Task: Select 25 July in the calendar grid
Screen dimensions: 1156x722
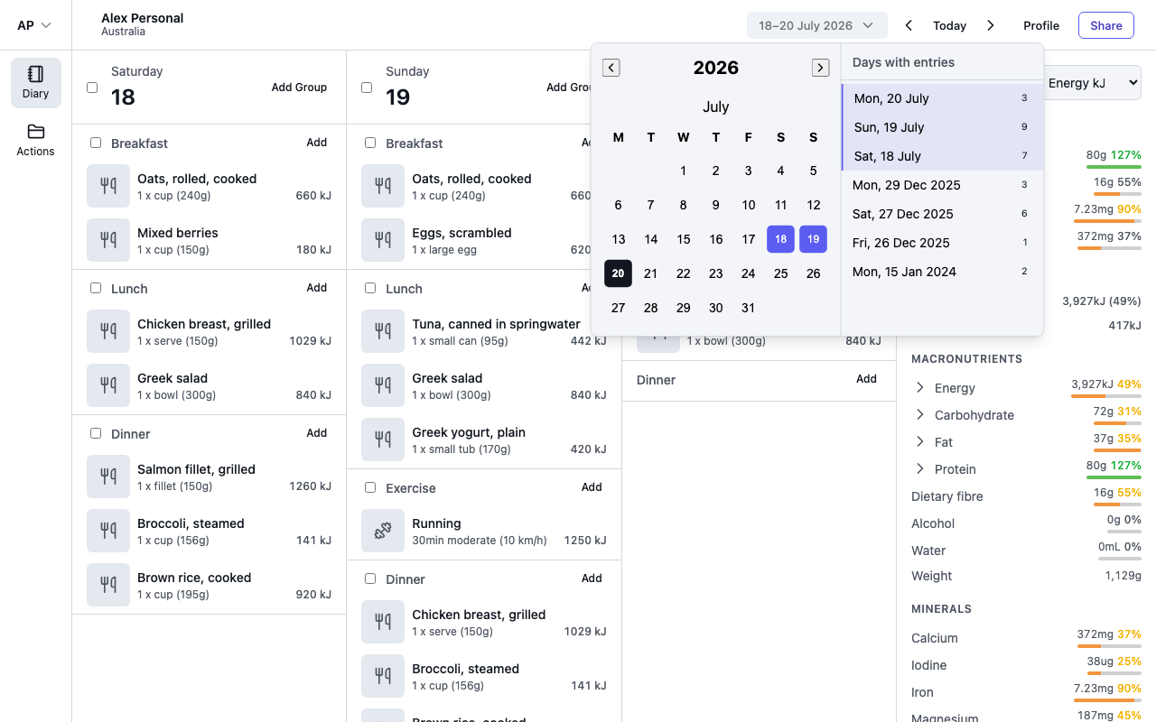Action: tap(780, 273)
